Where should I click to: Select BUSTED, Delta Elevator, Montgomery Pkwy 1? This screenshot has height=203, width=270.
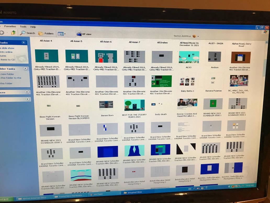point(210,169)
